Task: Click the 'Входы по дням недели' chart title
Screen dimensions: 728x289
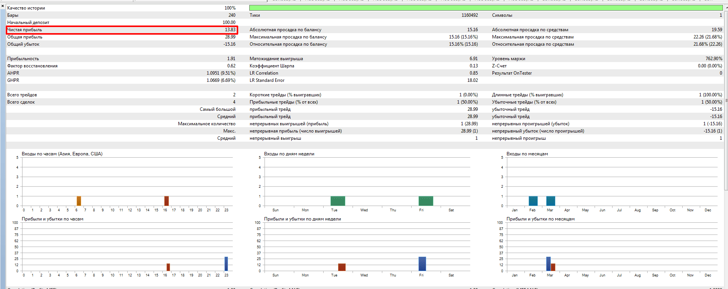Action: click(289, 154)
